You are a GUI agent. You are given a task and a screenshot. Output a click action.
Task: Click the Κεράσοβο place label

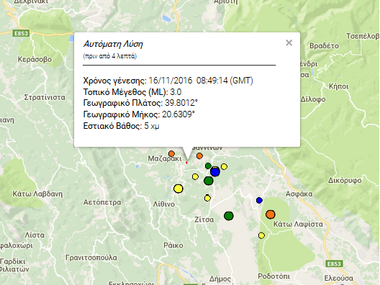tap(35, 59)
